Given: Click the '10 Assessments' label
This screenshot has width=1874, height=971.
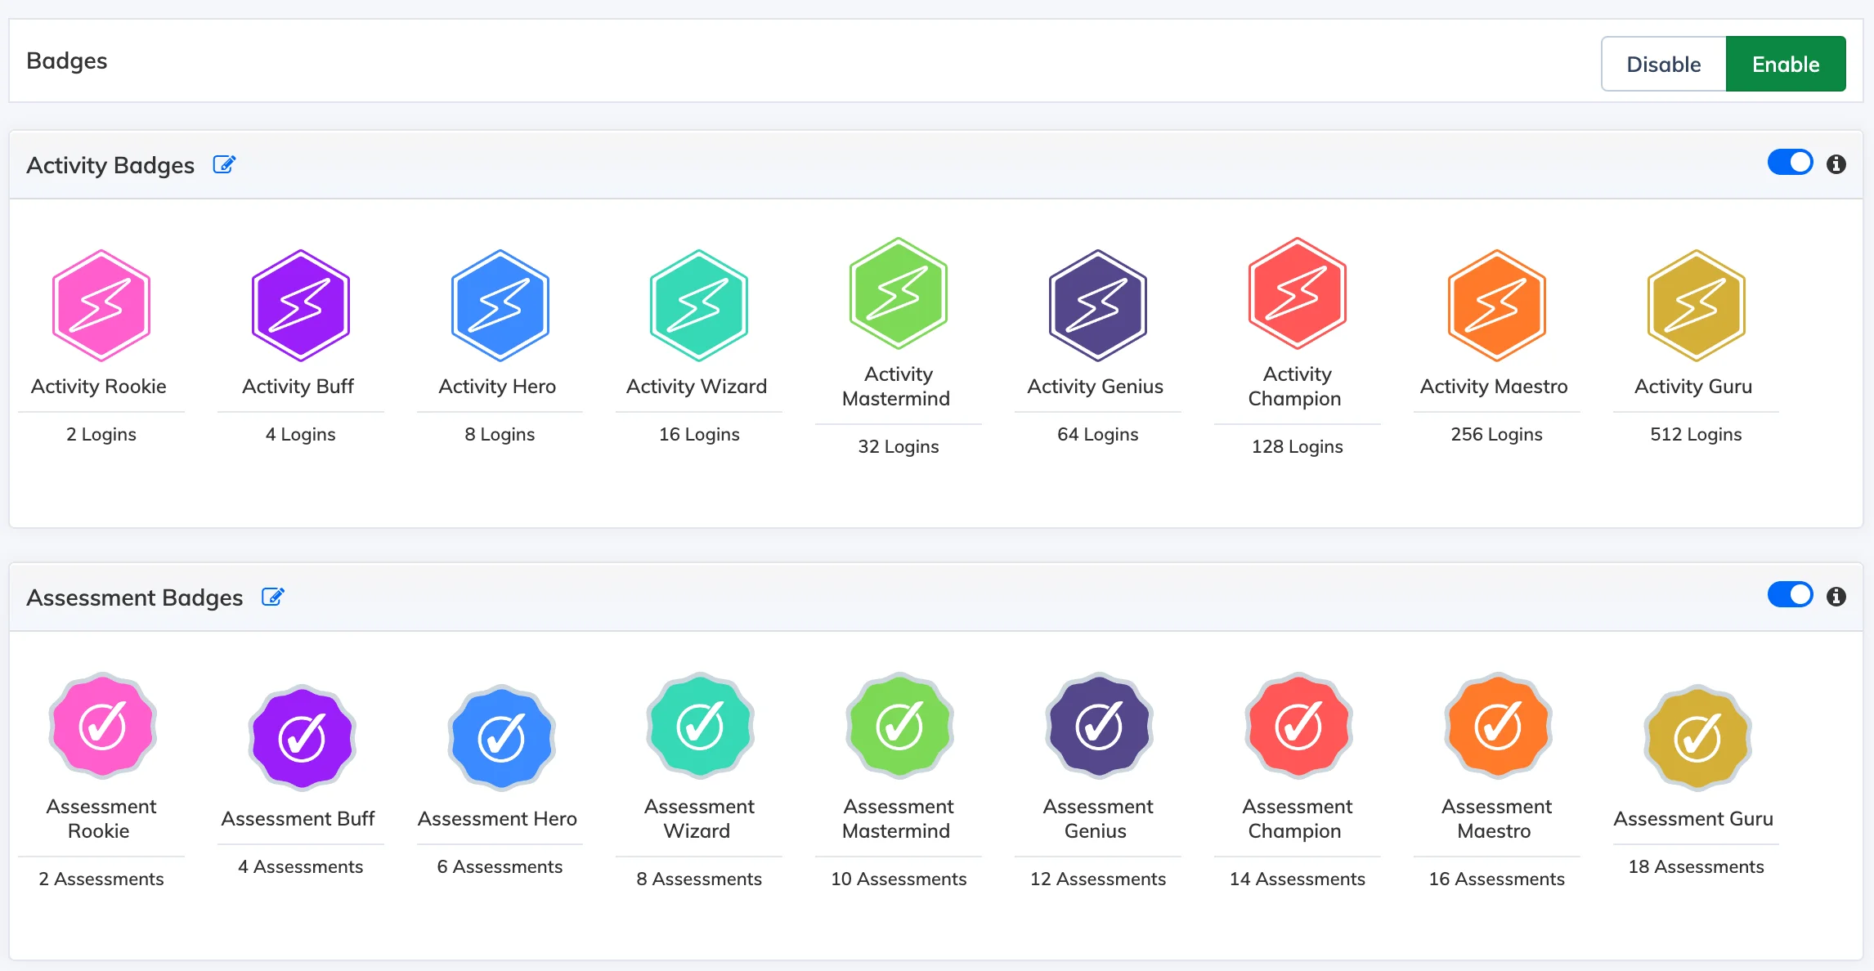Looking at the screenshot, I should point(899,879).
